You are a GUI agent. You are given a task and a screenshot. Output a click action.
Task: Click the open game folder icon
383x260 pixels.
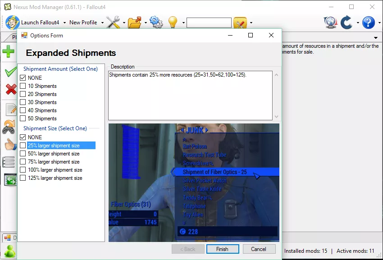coord(135,23)
